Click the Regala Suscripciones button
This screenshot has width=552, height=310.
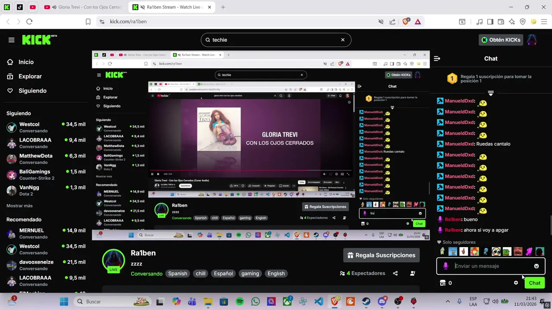pyautogui.click(x=382, y=255)
